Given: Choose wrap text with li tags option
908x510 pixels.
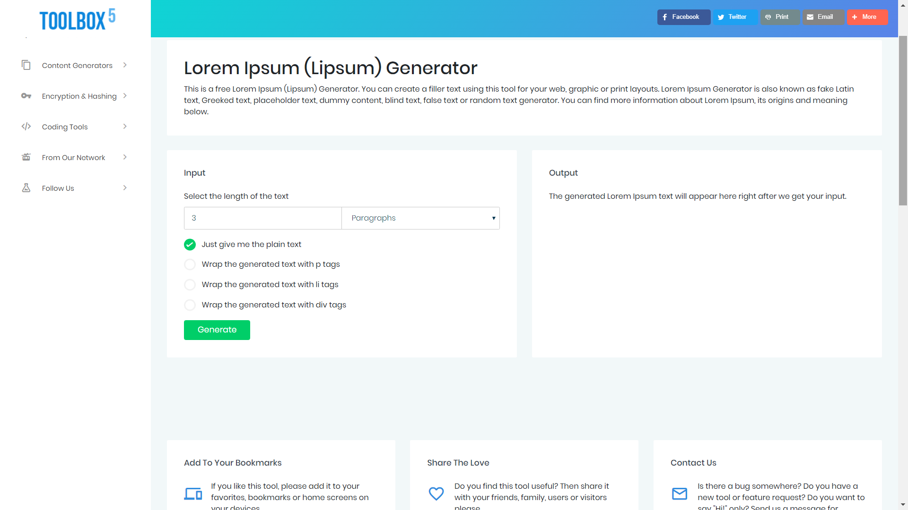Looking at the screenshot, I should pos(190,285).
